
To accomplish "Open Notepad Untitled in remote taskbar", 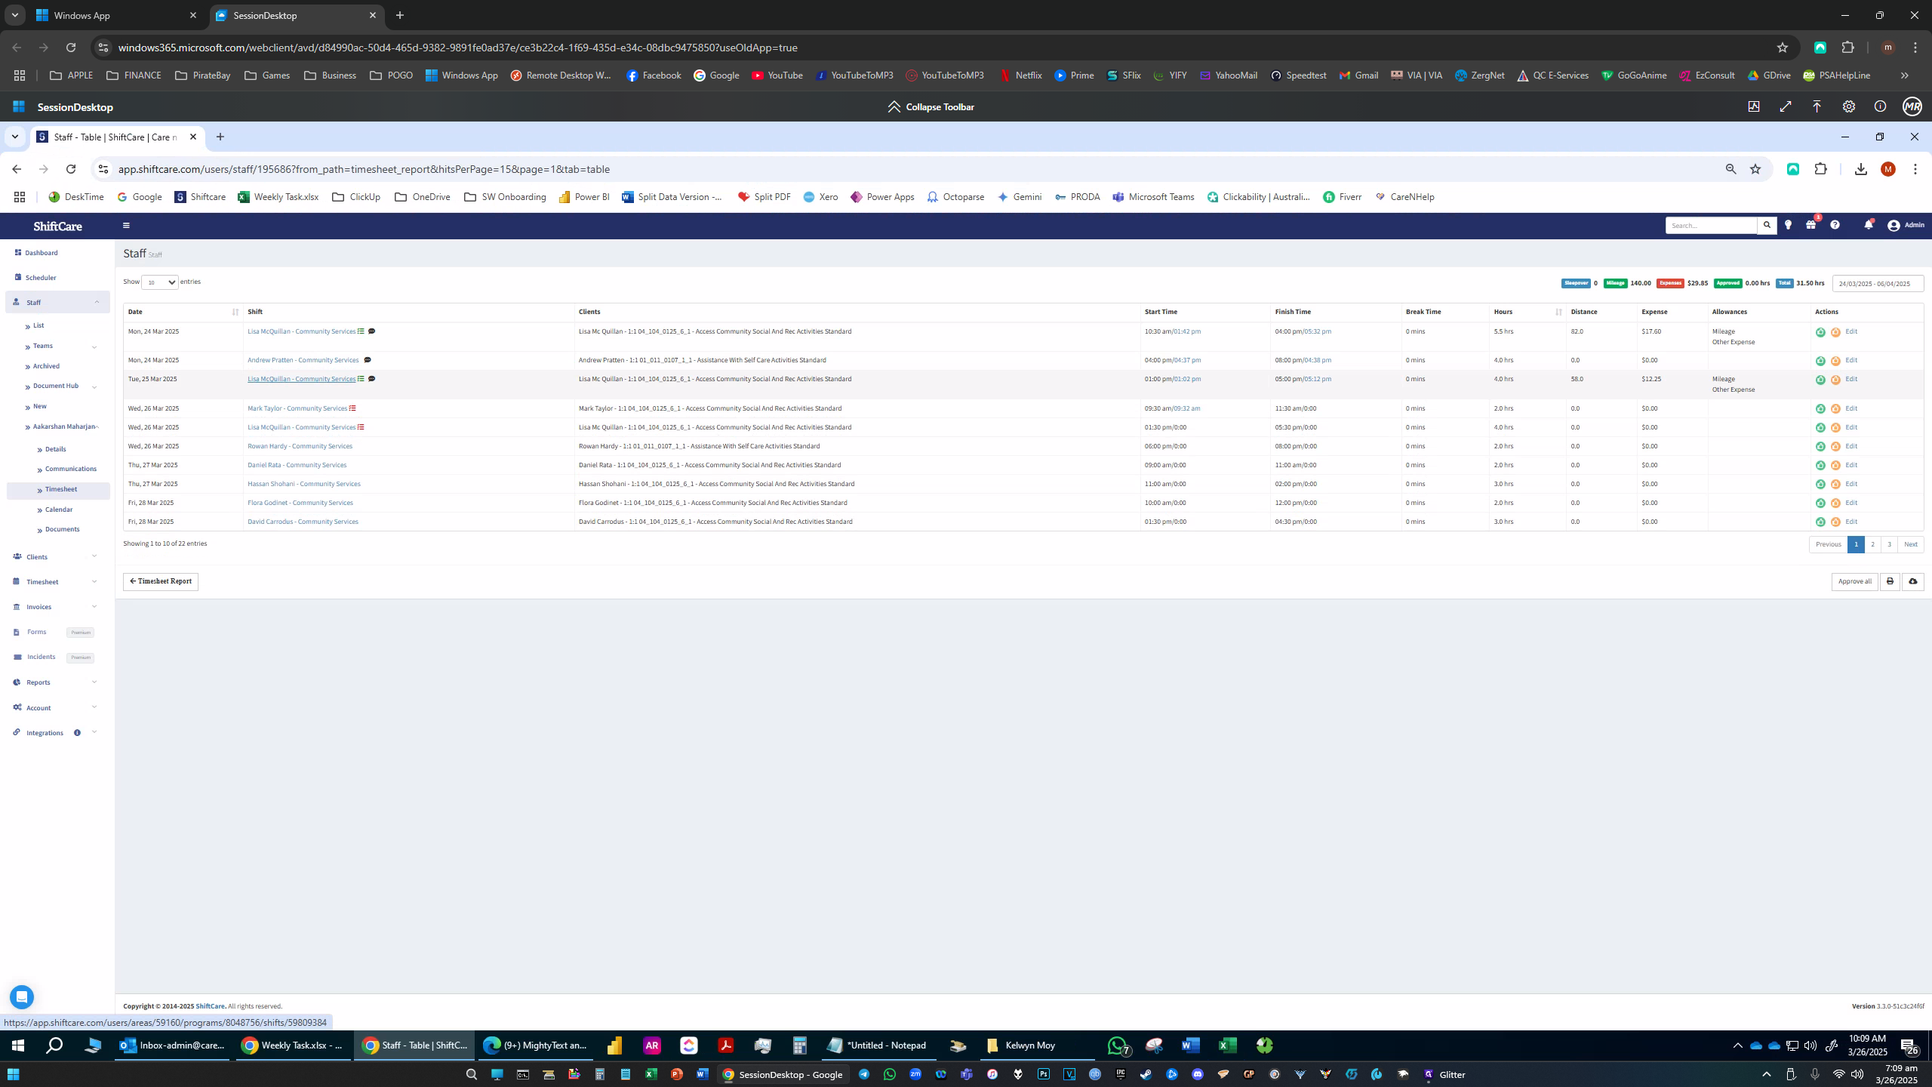I will pos(878,1045).
